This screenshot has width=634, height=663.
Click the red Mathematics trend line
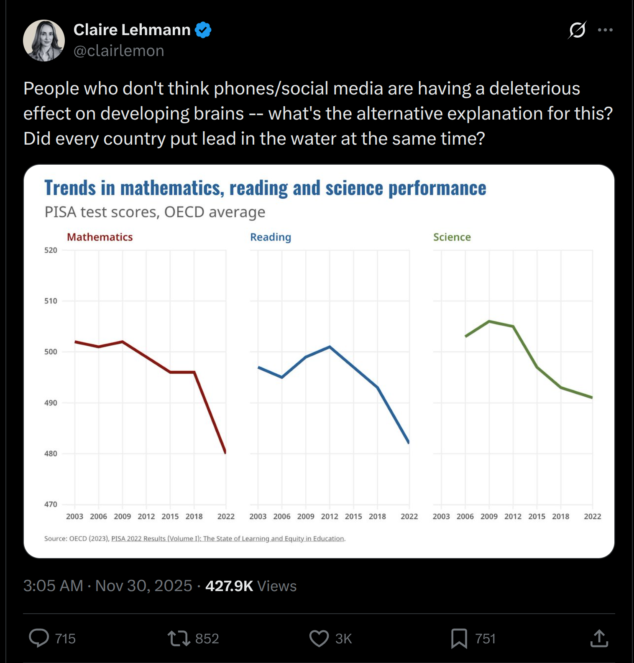146,357
